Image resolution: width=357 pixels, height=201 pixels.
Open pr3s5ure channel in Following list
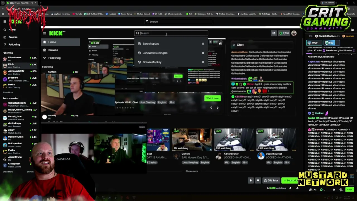coord(20,79)
